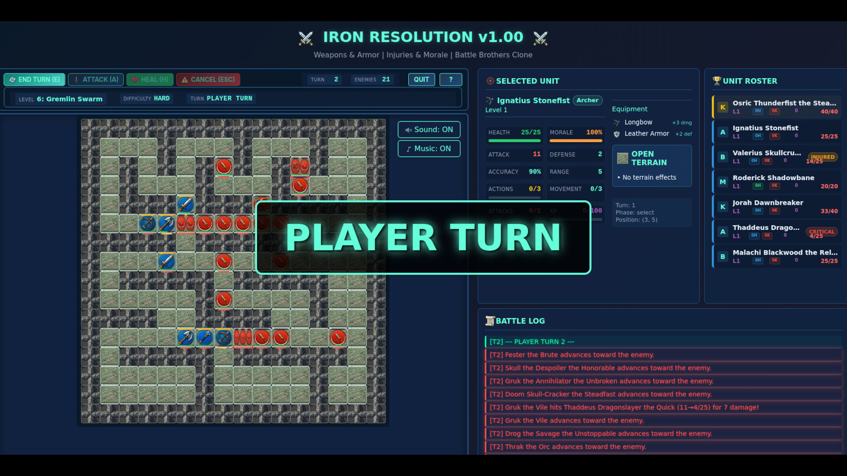Screen dimensions: 847x476
Task: Click the trophy icon in Unit Roster header
Action: click(x=716, y=81)
